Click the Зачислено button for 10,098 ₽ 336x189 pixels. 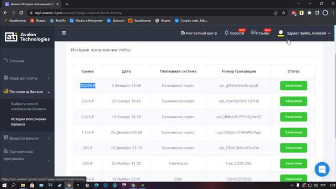tap(293, 86)
